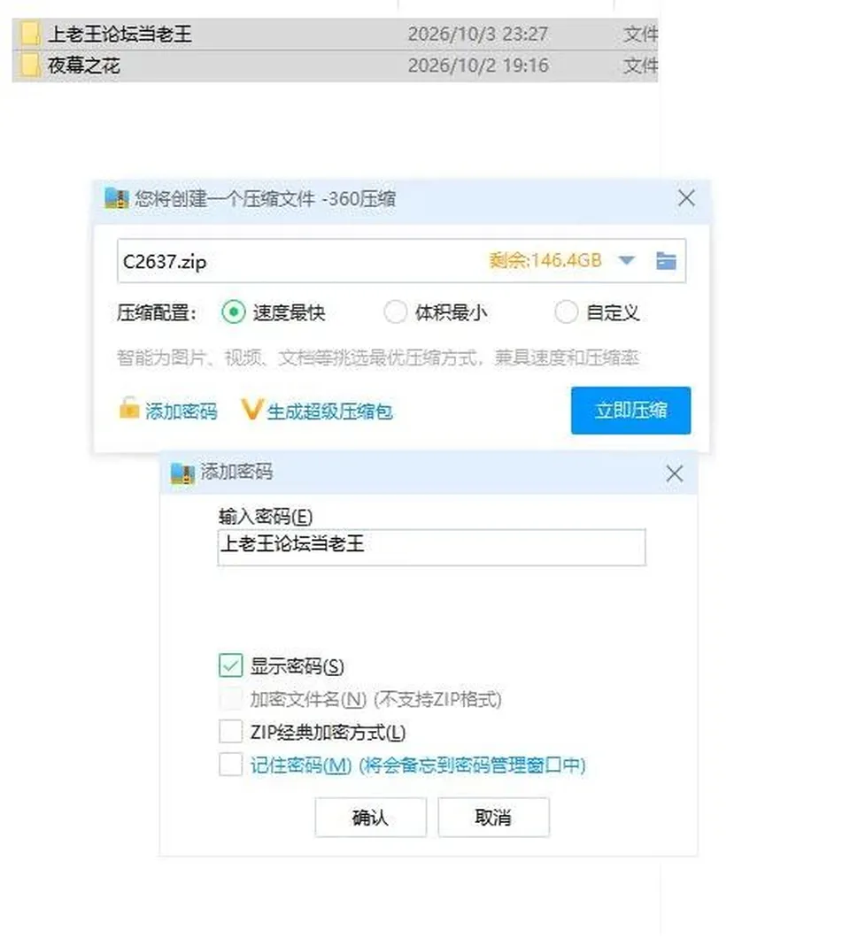Close the 添加密码 dialog with the X
850x938 pixels.
click(675, 473)
